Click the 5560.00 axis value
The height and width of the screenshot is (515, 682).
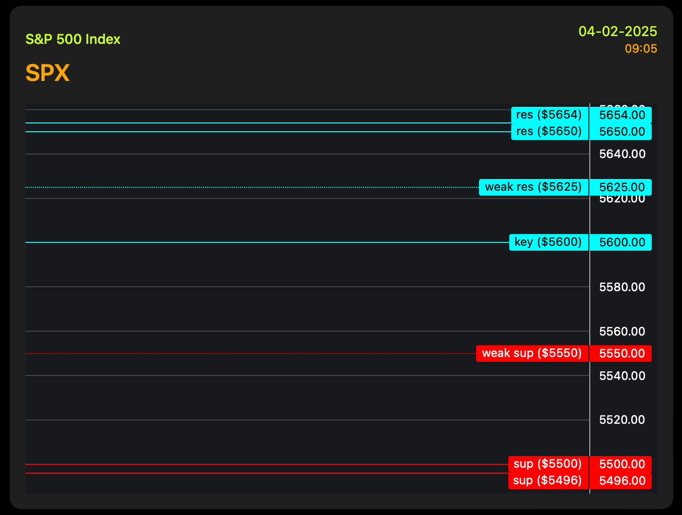[x=622, y=332]
